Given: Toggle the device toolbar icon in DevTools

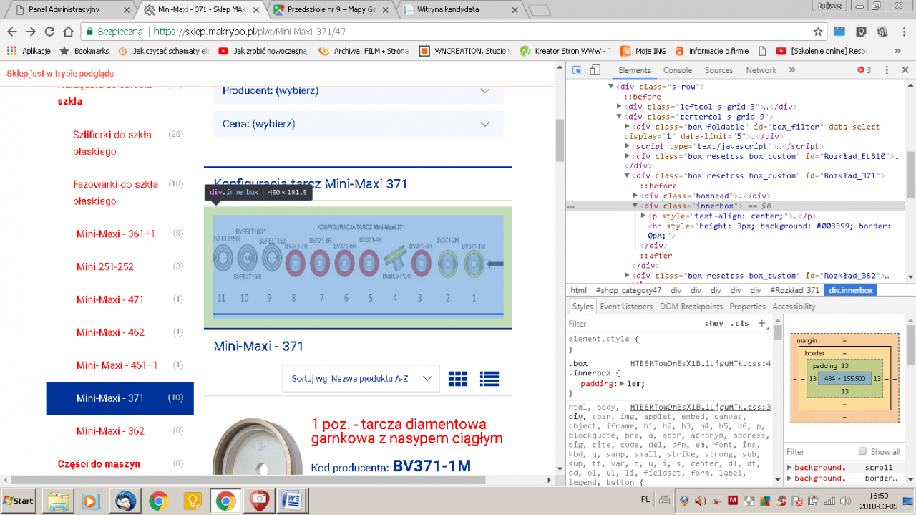Looking at the screenshot, I should click(595, 70).
